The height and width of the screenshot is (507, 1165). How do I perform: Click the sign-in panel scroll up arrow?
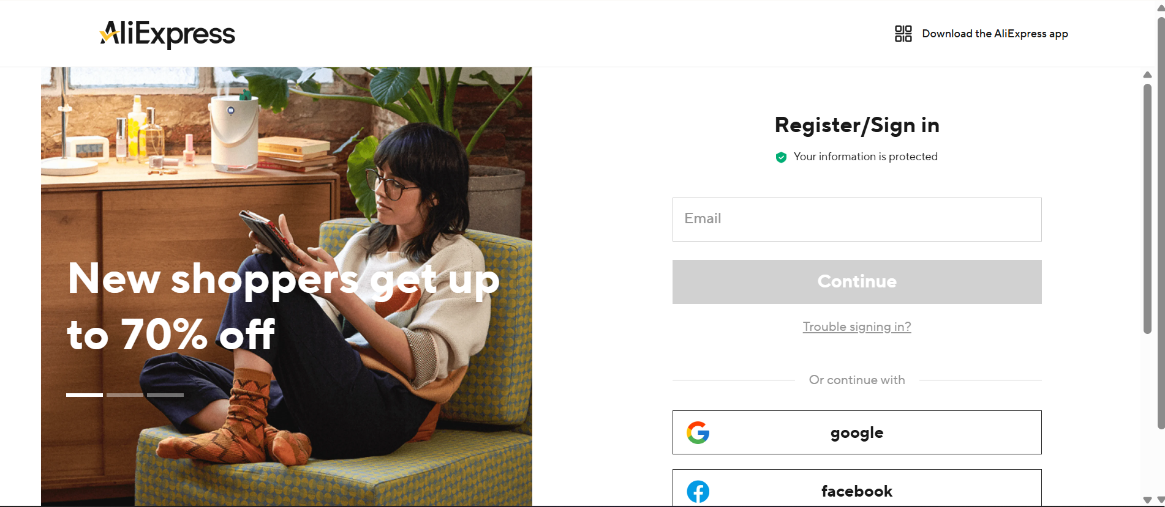coord(1147,75)
